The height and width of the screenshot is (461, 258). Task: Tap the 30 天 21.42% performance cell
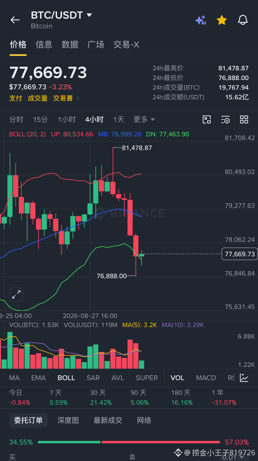[x=101, y=398]
